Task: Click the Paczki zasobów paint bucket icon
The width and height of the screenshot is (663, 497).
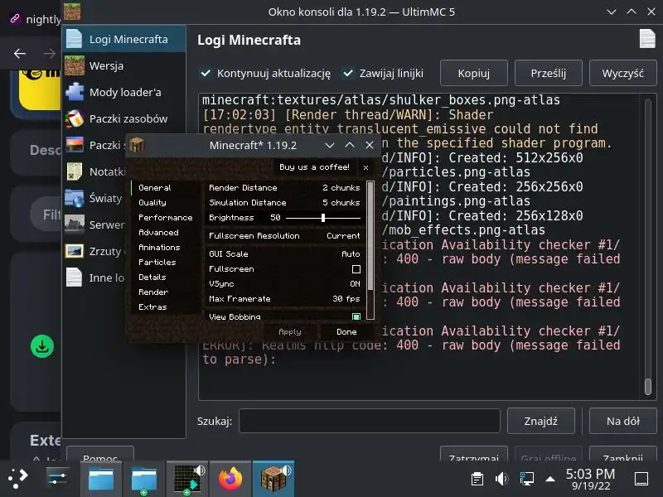Action: [x=75, y=118]
